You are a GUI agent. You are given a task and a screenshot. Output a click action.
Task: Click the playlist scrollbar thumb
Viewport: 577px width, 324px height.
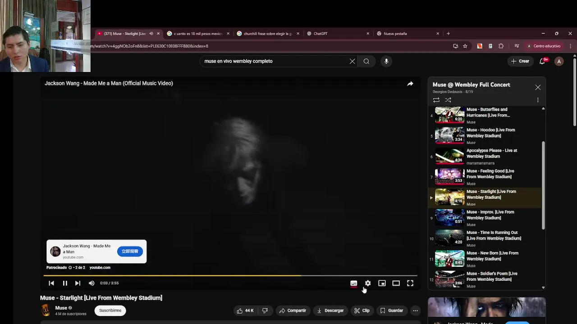point(543,185)
